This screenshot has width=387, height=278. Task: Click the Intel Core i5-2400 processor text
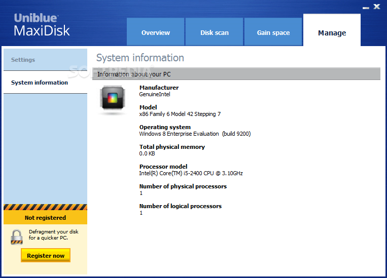coord(191,173)
